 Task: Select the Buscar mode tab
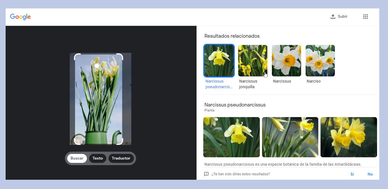(x=77, y=158)
